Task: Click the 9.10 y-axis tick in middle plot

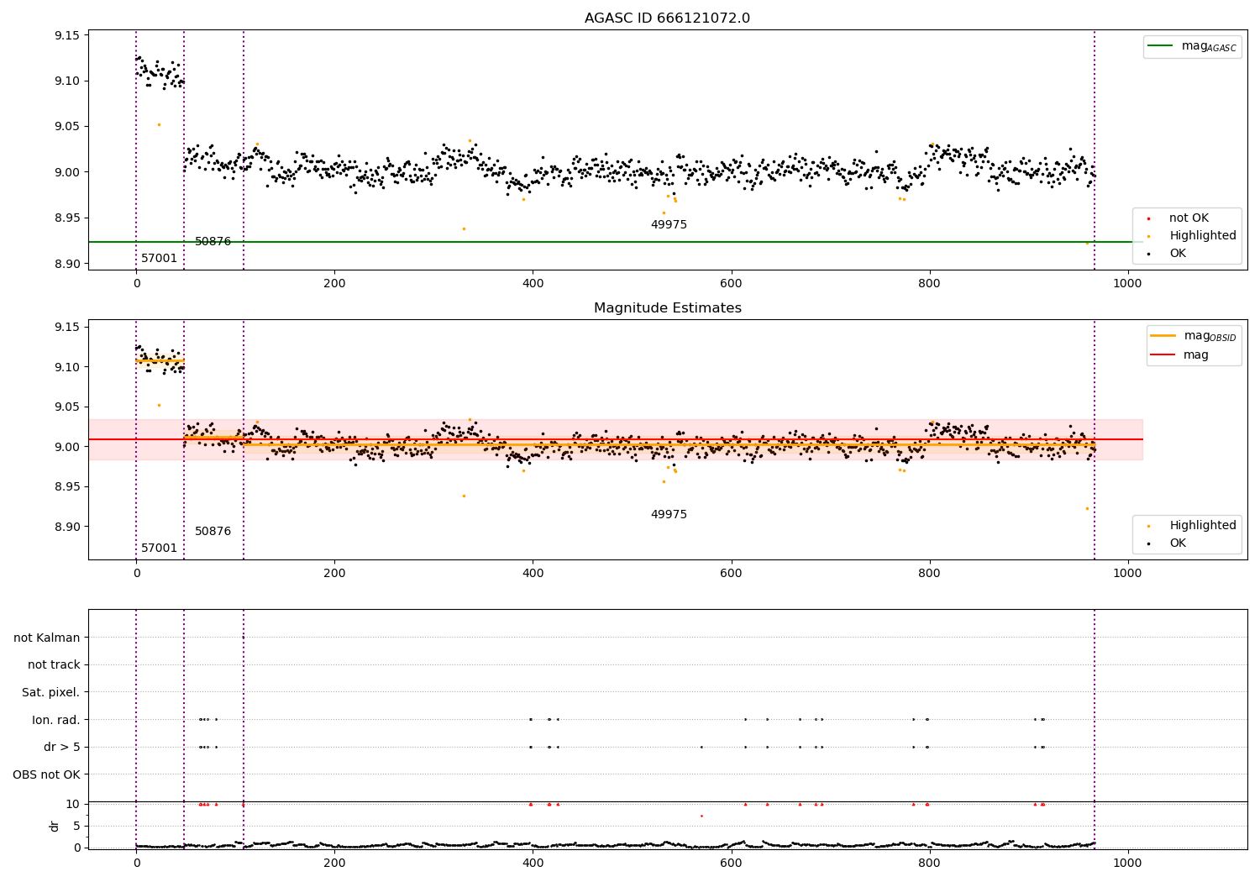Action: pyautogui.click(x=66, y=367)
